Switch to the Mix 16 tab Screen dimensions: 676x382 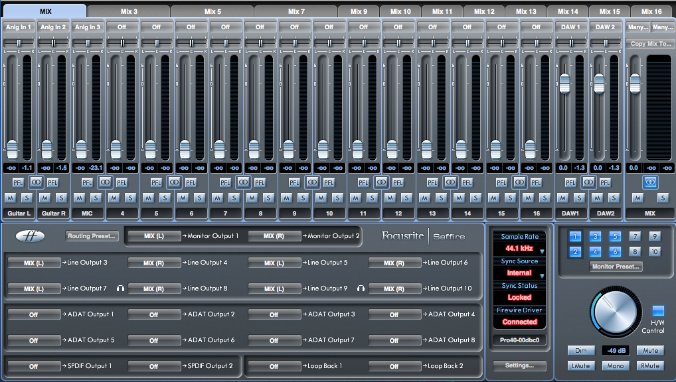651,11
